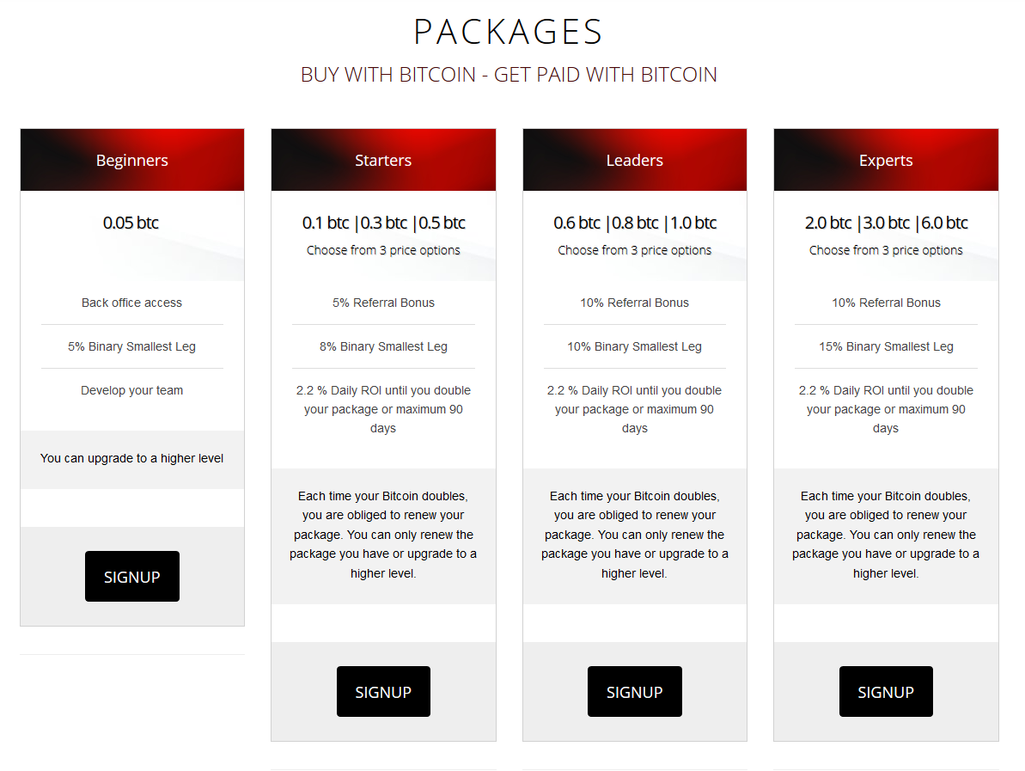Click '10% Binary Smallest Leg' in Leaders
Screen dimensions: 1025x771
pyautogui.click(x=634, y=346)
